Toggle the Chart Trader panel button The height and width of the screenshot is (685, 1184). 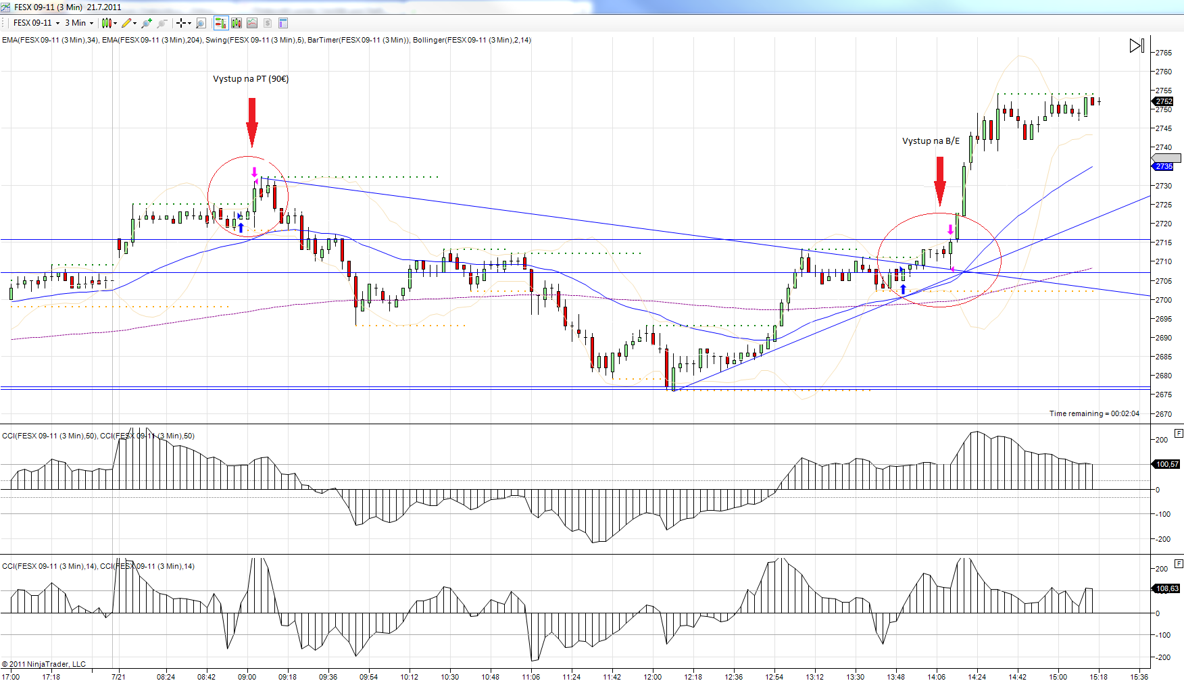coord(220,23)
